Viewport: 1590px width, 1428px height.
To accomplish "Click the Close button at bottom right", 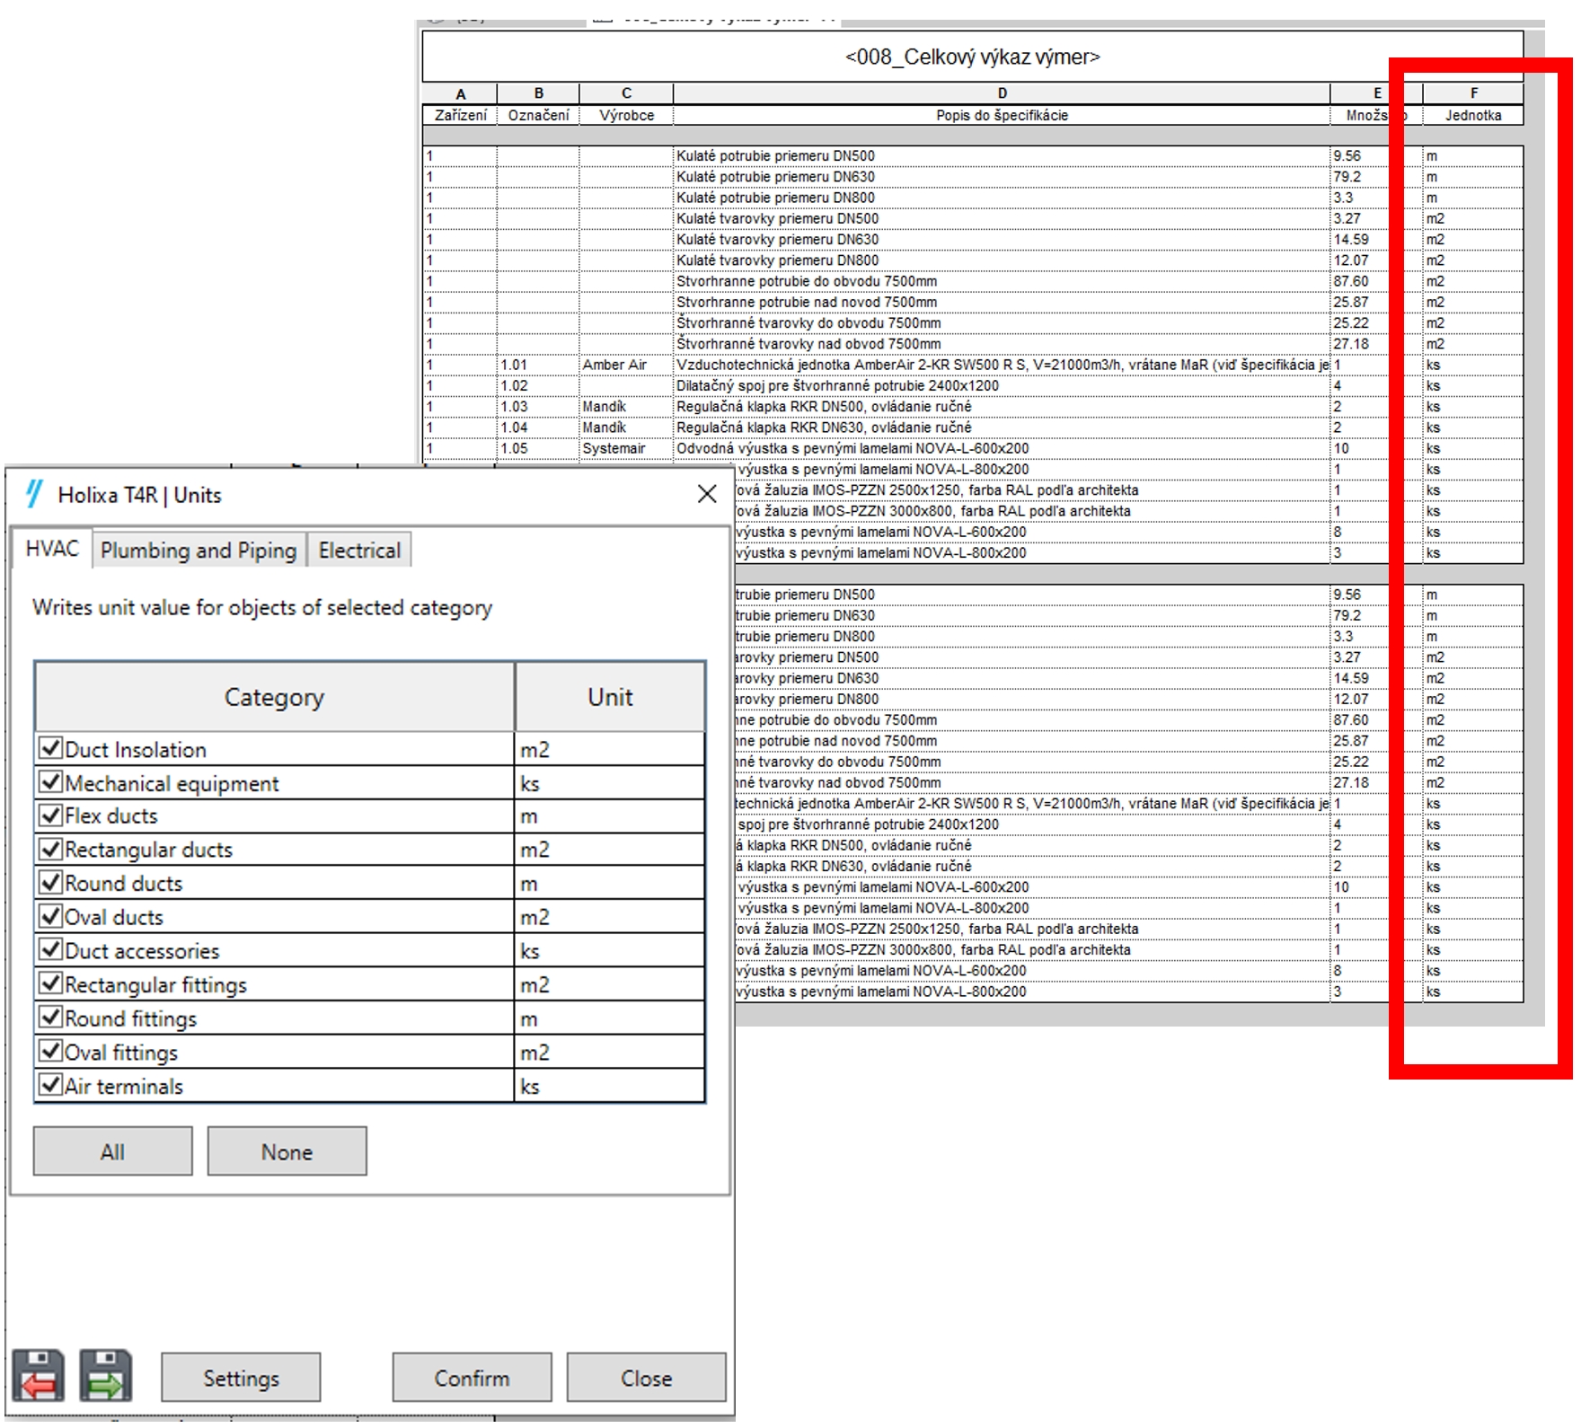I will (646, 1378).
